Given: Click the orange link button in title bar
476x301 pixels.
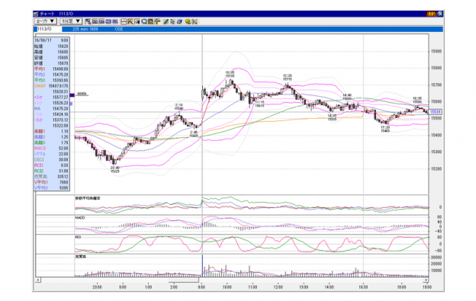Looking at the screenshot, I should (x=431, y=14).
